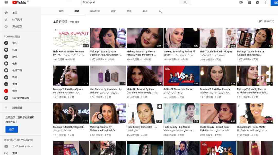Screen dimensions: 278x155
Task: Expand the 上传的视频 uploads selector
Action: point(60,22)
